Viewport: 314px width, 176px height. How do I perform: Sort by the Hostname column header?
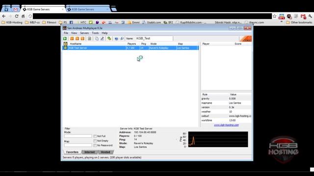[x=97, y=44]
